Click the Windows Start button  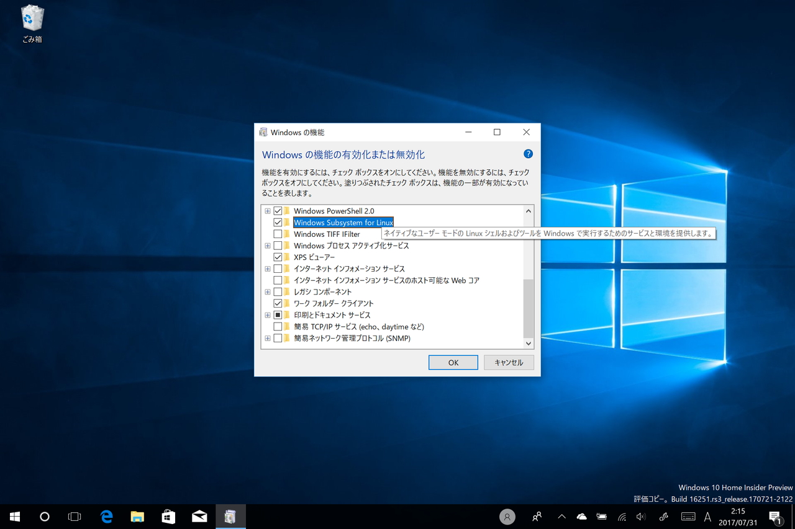(x=14, y=516)
